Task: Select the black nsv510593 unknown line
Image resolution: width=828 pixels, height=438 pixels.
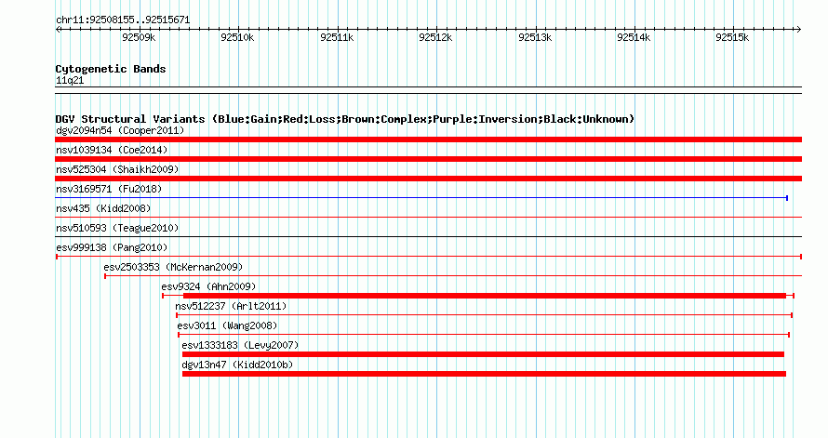Action: (428, 237)
